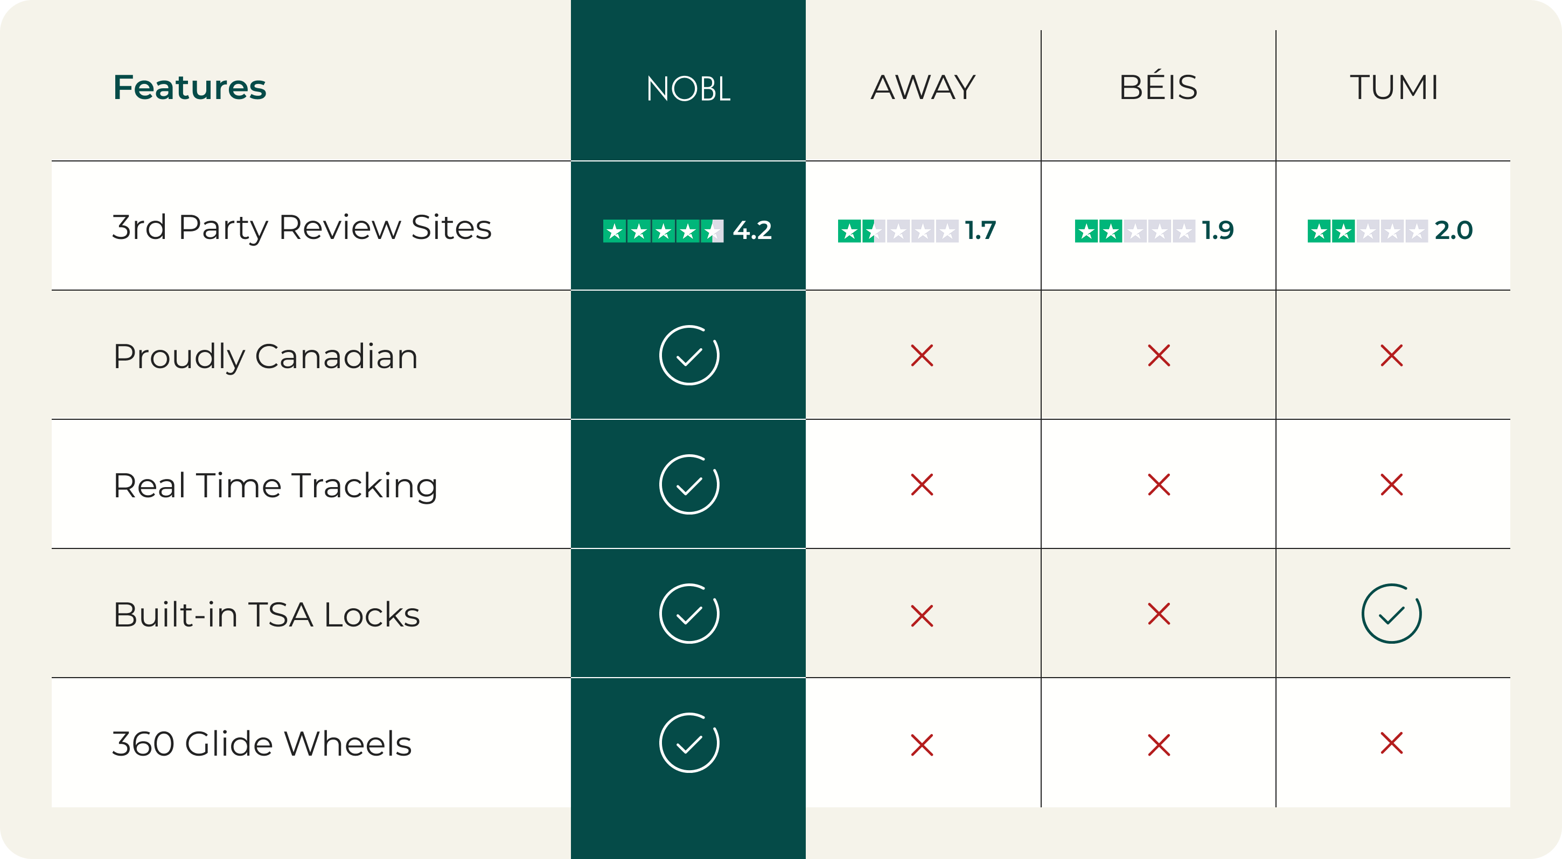Click BÉIS red X for 360 Glide Wheels
This screenshot has width=1562, height=859.
(x=1159, y=745)
